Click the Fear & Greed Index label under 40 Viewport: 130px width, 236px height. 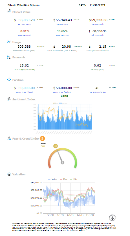(x=98, y=92)
